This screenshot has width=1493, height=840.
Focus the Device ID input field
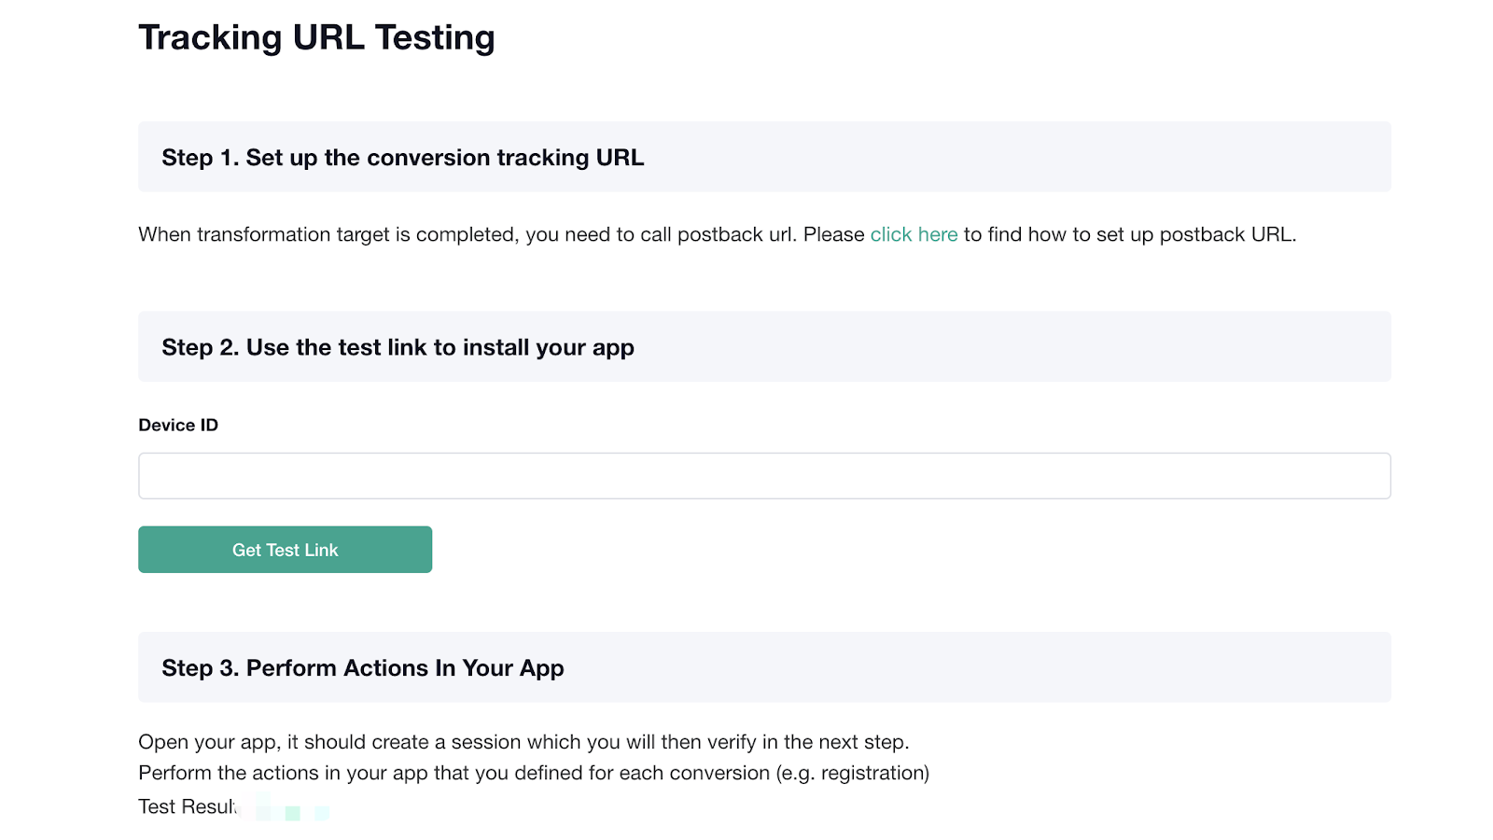(764, 476)
